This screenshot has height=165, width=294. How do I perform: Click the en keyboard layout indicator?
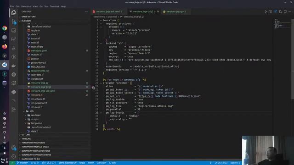5,127
